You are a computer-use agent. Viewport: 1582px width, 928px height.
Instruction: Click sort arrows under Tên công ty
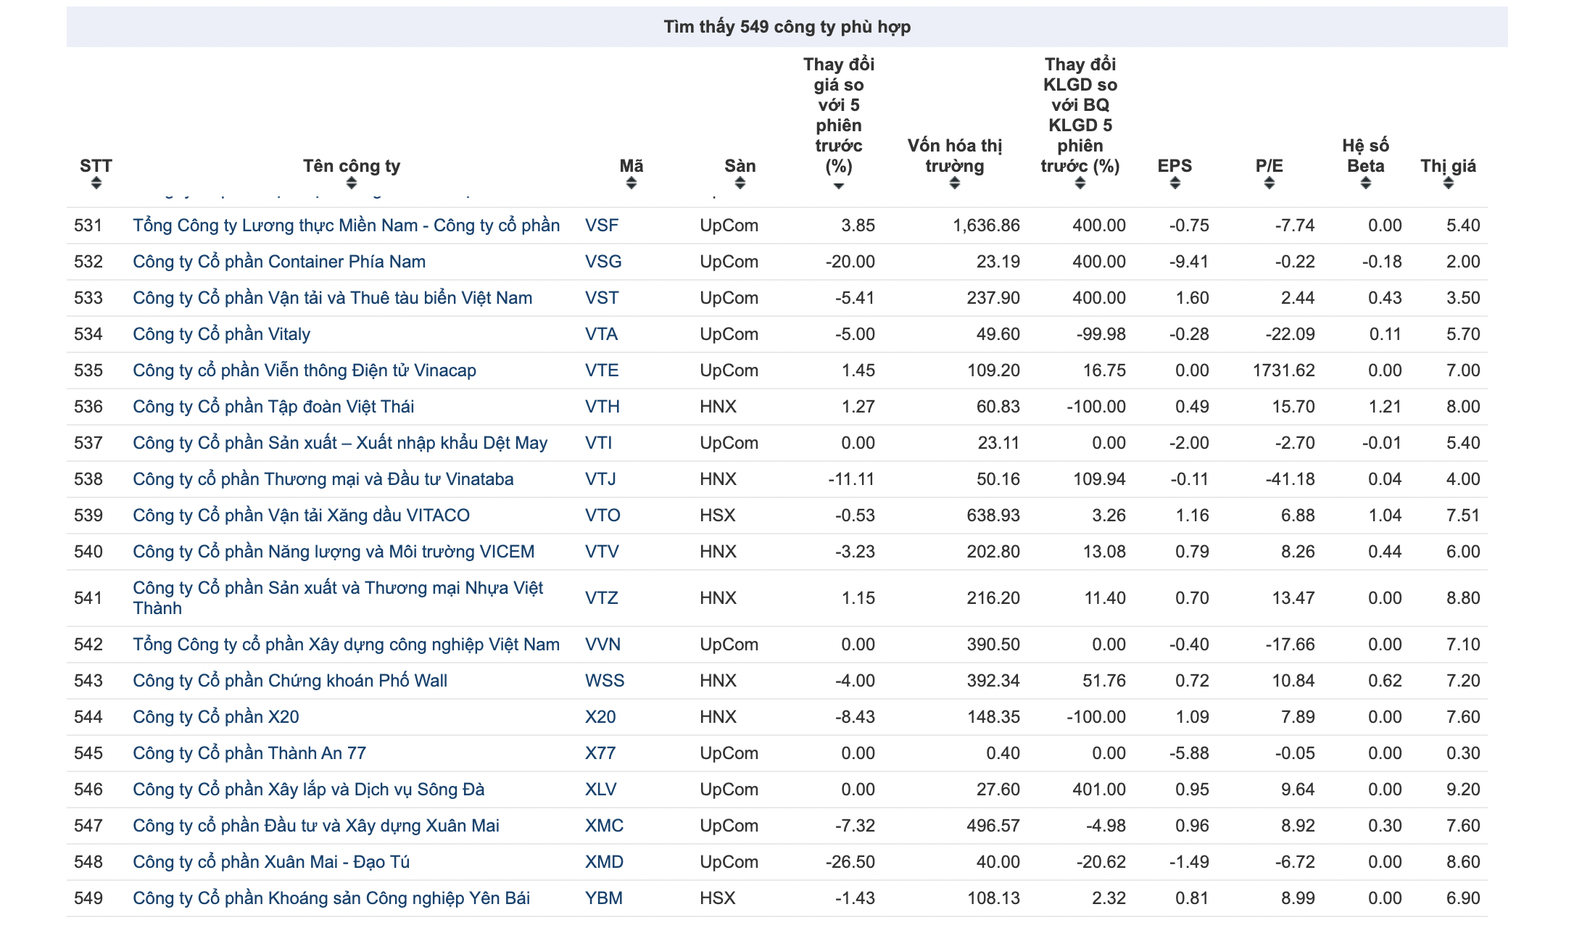click(352, 183)
